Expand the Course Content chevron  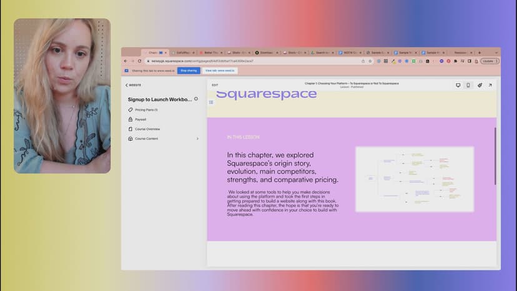197,139
